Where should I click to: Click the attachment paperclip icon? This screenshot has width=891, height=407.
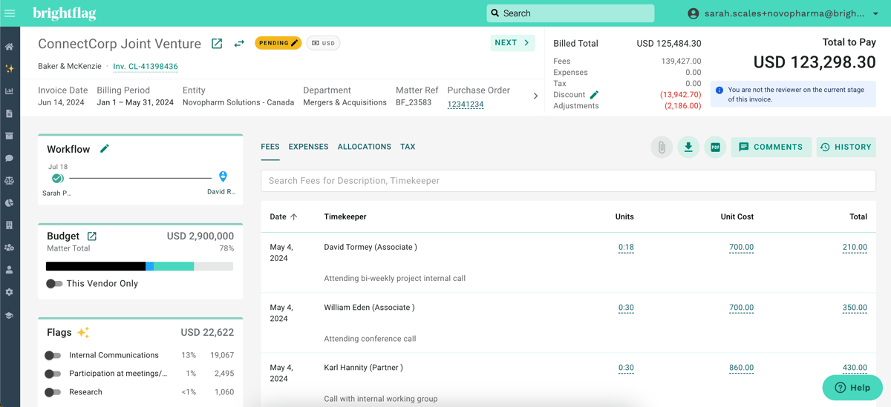[662, 148]
